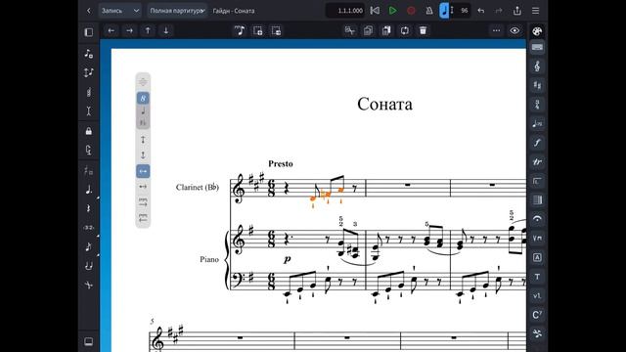Open the share/export menu

[517, 11]
